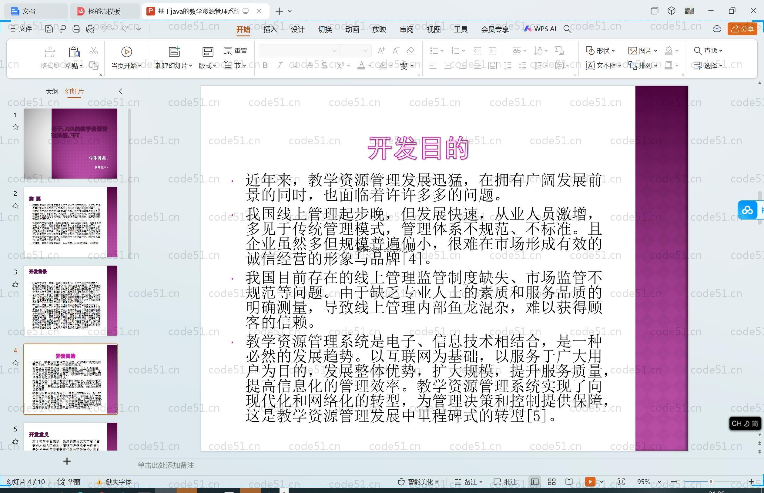Image resolution: width=764 pixels, height=493 pixels.
Task: Toggle the CH input method indicator
Action: (745, 424)
